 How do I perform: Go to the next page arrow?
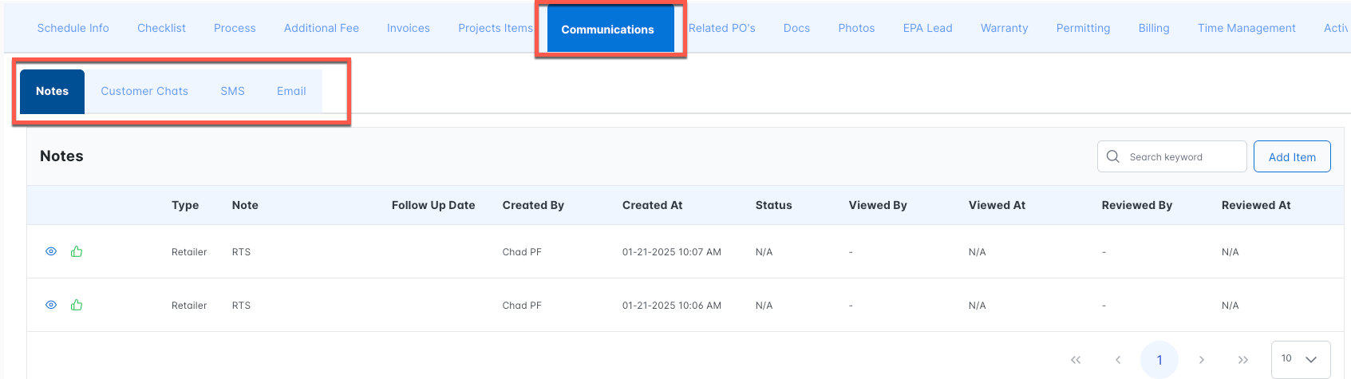coord(1201,360)
